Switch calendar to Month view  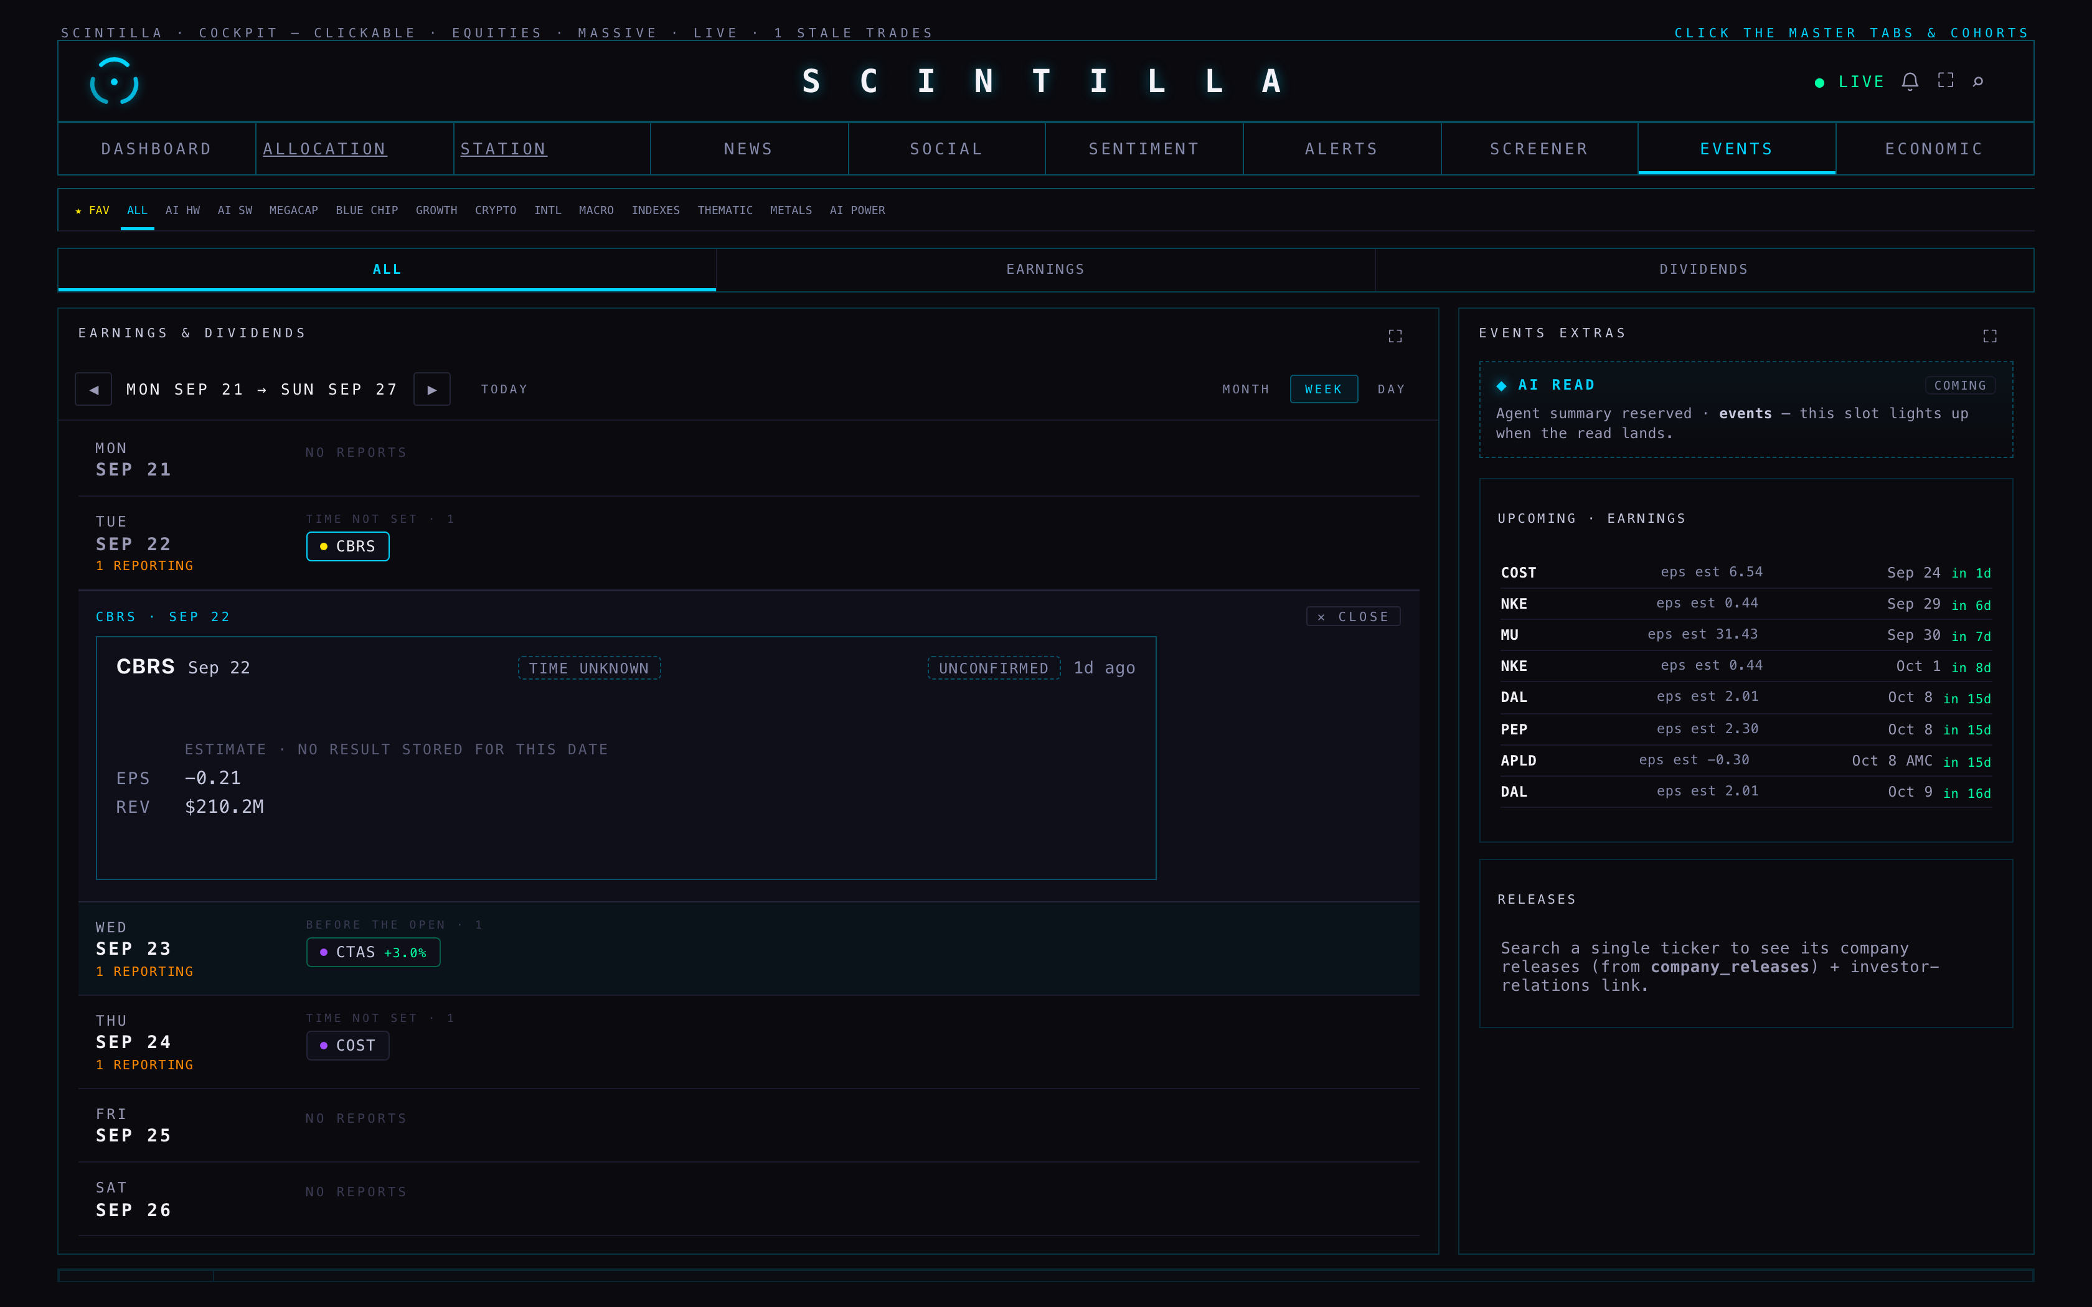1245,389
